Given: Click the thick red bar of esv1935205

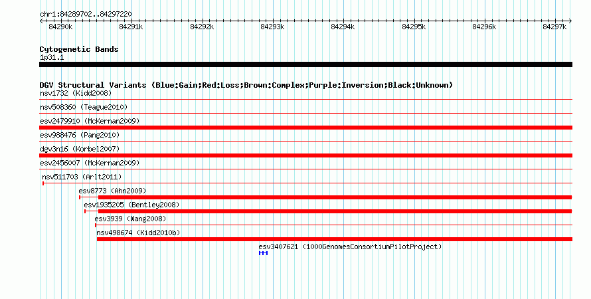Looking at the screenshot, I should [x=335, y=211].
